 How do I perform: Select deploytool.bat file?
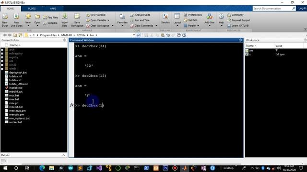tap(18, 73)
